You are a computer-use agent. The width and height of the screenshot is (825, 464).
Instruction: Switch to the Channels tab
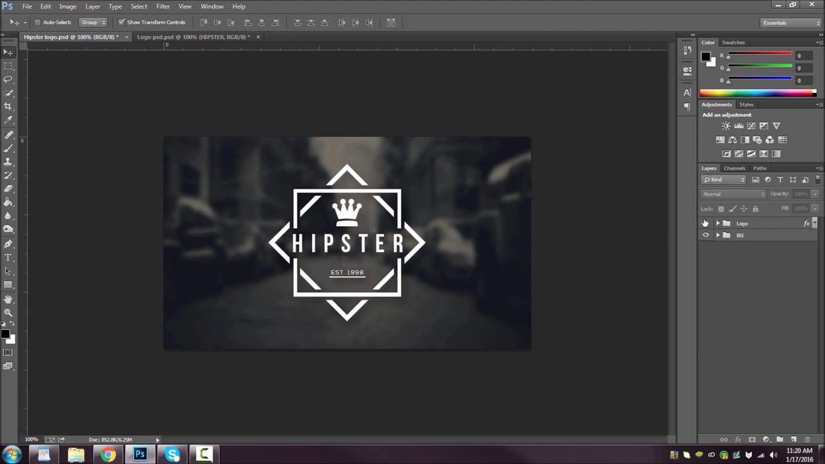click(734, 168)
